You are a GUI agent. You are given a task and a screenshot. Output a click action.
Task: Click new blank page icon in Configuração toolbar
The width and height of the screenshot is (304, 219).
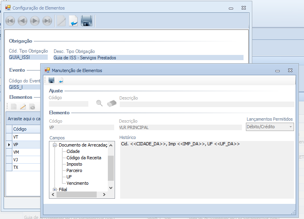click(x=61, y=21)
